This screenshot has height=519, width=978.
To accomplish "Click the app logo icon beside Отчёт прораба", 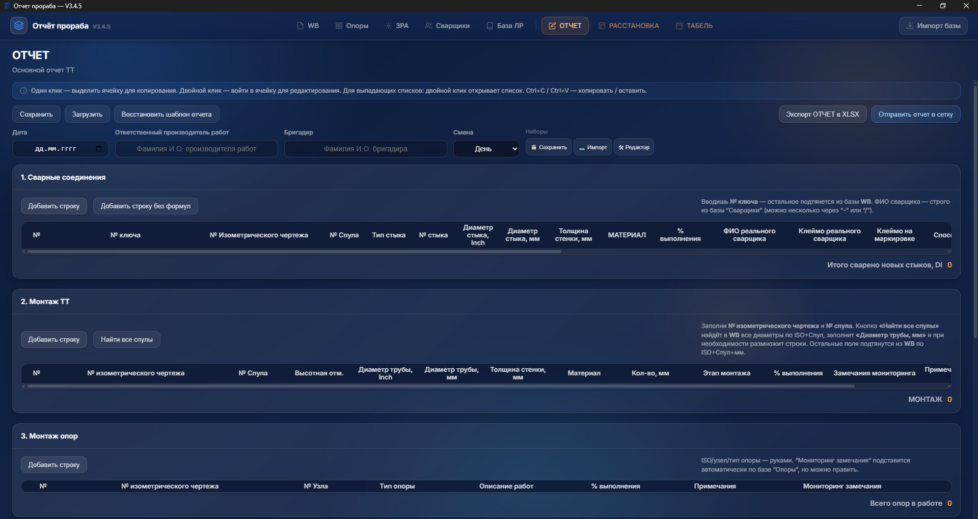I will 19,25.
